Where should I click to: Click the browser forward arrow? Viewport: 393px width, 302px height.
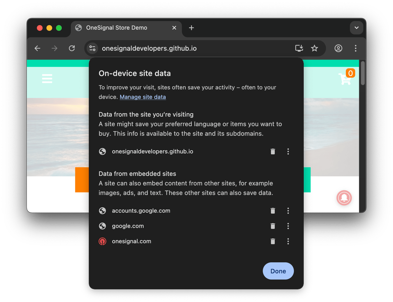click(x=54, y=48)
